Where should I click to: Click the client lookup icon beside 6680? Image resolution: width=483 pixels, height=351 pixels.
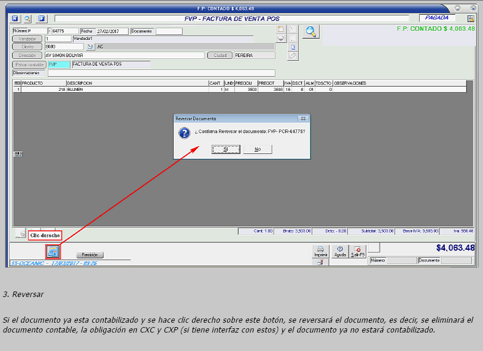(90, 47)
